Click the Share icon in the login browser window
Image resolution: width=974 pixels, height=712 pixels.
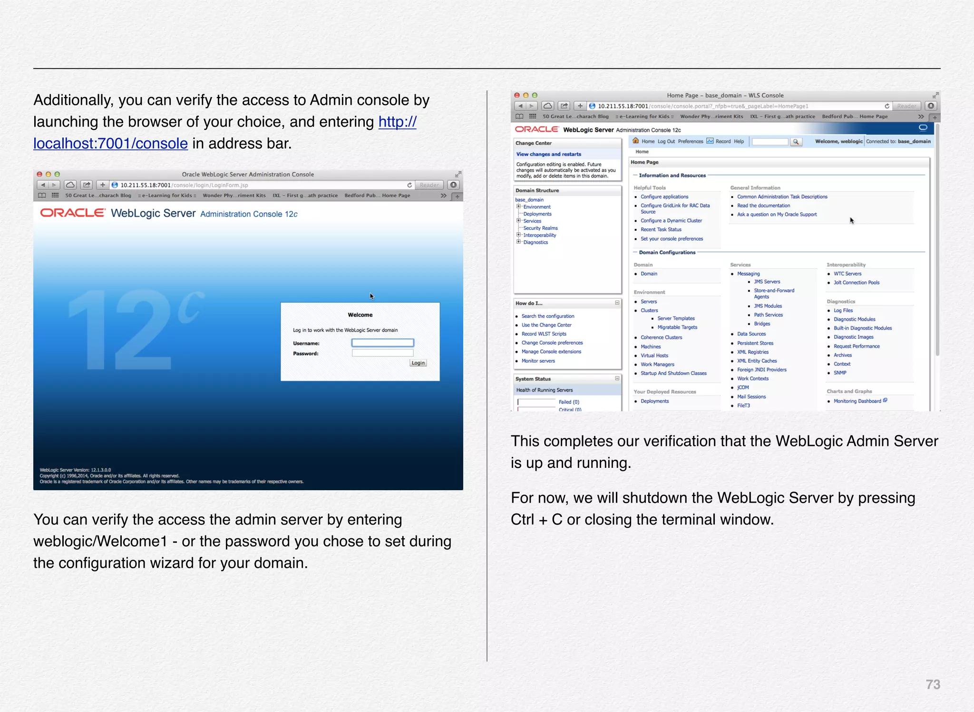[87, 185]
